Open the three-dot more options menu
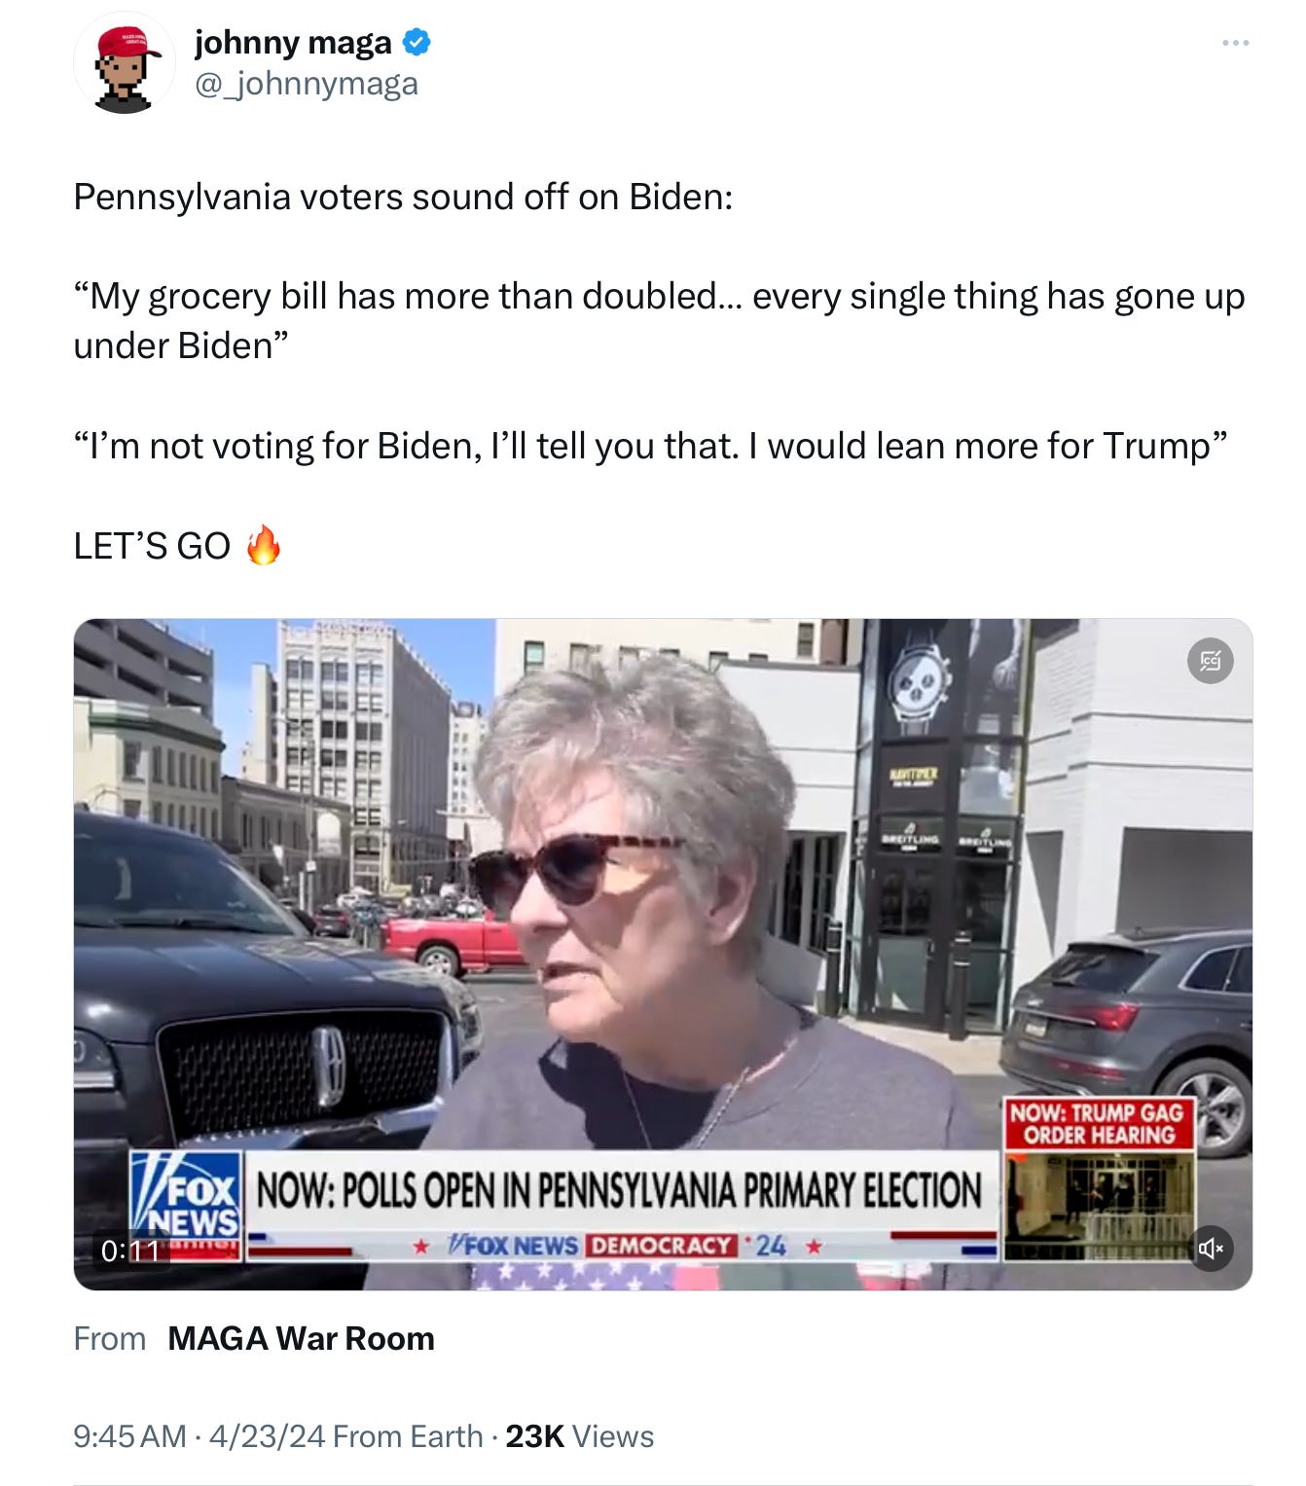This screenshot has height=1486, width=1306. tap(1235, 43)
